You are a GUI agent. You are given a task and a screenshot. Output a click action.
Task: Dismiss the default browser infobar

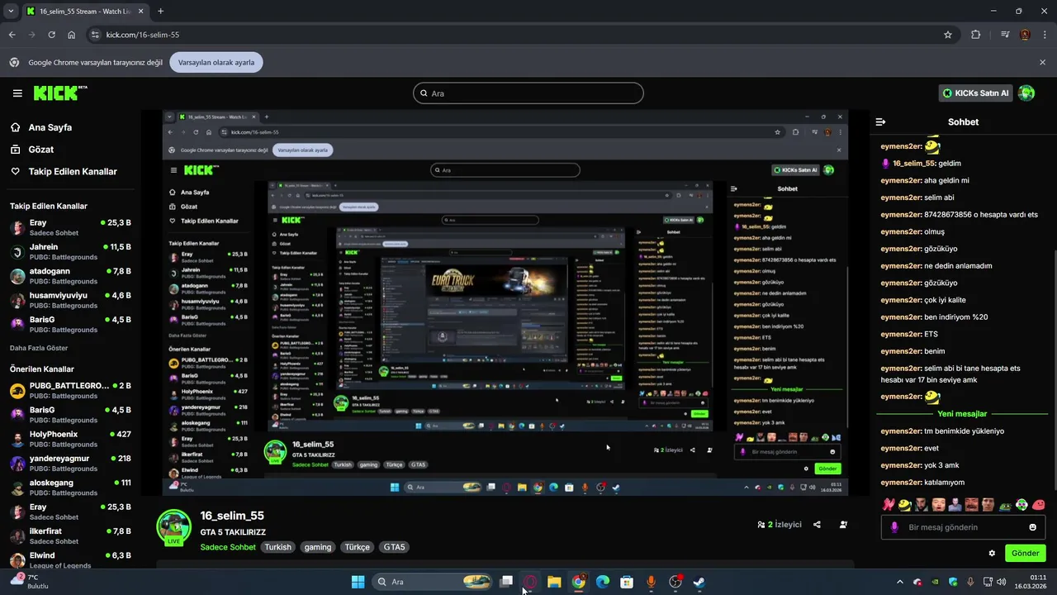tap(1042, 62)
